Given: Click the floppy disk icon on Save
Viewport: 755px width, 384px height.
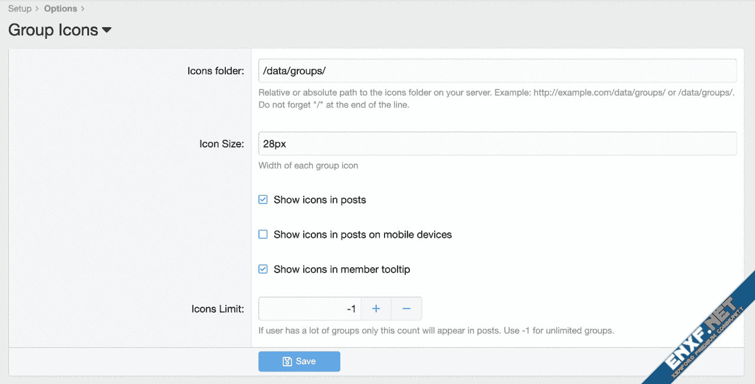Looking at the screenshot, I should click(287, 362).
